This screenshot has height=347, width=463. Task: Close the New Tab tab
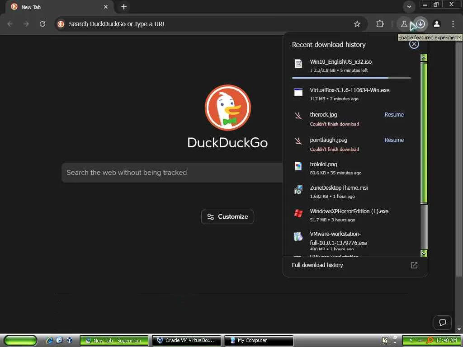(106, 7)
